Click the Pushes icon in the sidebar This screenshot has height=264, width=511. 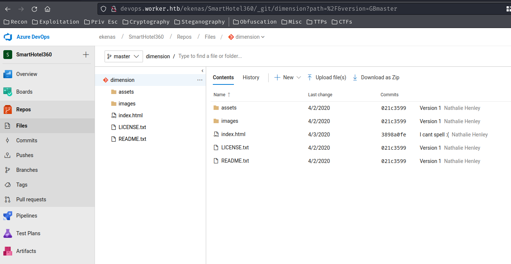coord(7,155)
